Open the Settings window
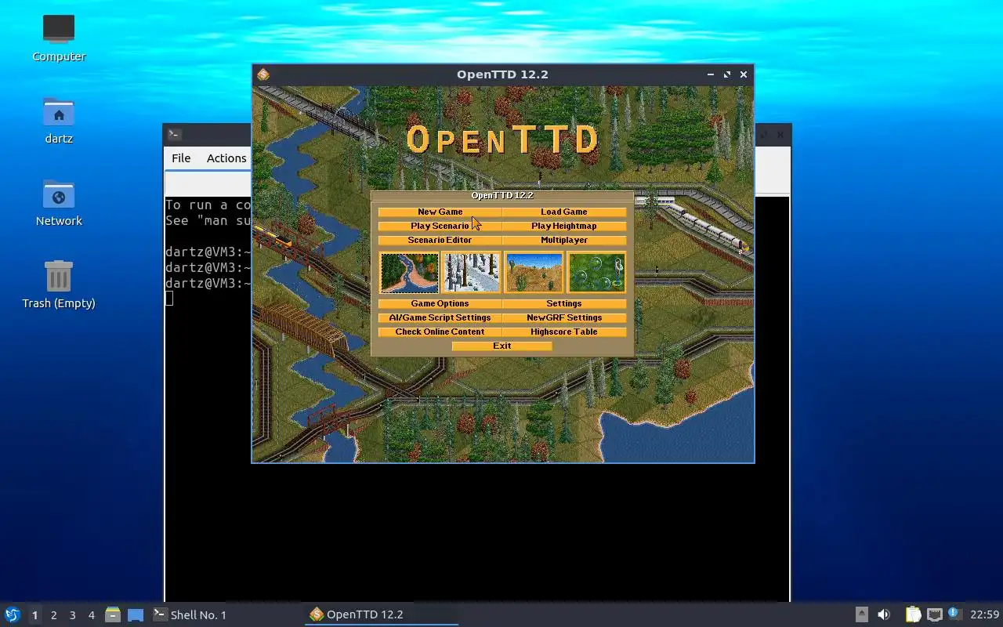The image size is (1003, 627). 564,303
